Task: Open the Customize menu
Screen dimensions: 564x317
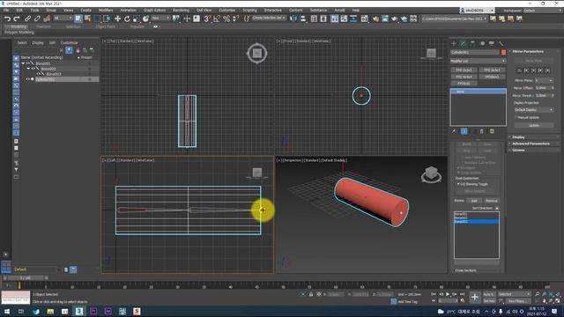Action: (x=227, y=10)
